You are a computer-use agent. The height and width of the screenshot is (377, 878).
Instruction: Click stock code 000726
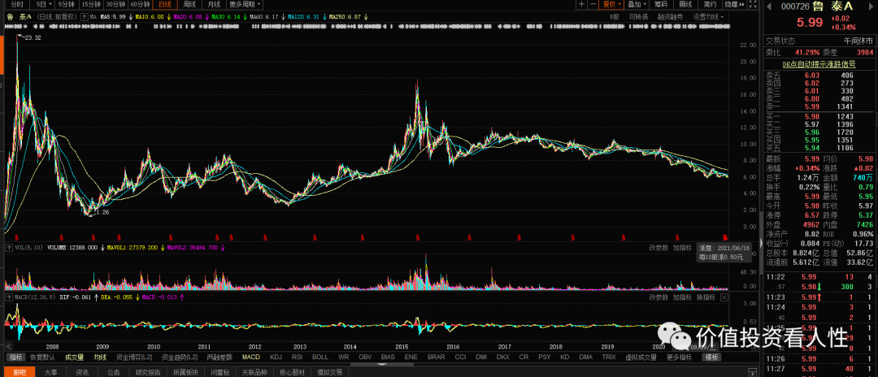point(795,6)
